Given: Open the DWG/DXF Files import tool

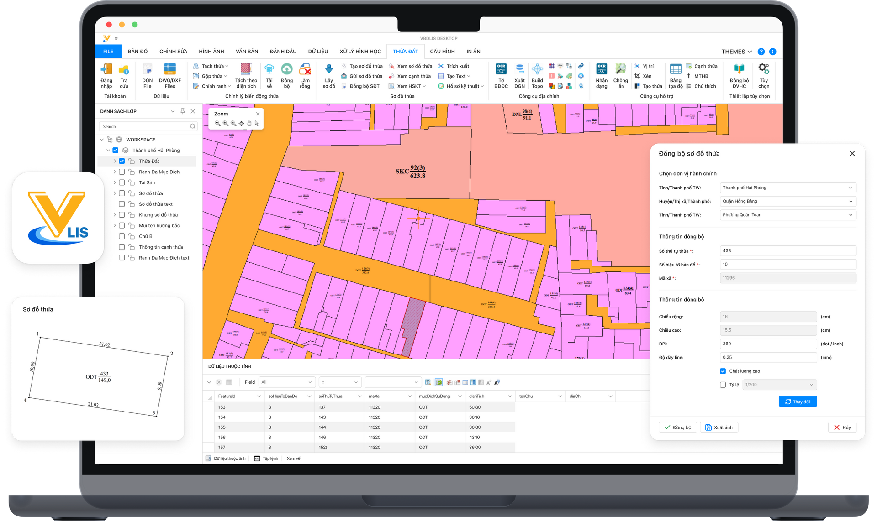Looking at the screenshot, I should (170, 70).
